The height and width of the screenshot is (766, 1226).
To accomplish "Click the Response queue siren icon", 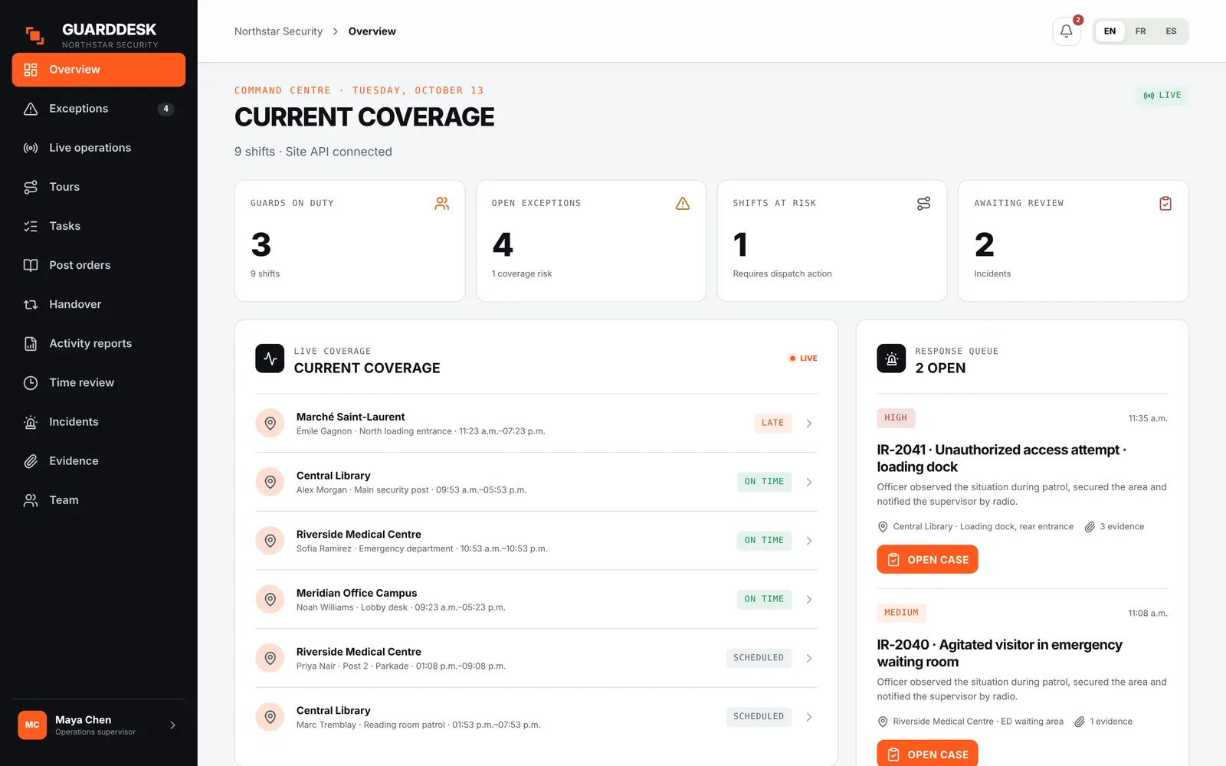I will [891, 358].
